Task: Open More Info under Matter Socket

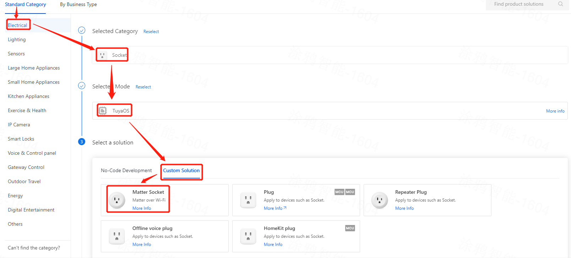Action: (142, 208)
